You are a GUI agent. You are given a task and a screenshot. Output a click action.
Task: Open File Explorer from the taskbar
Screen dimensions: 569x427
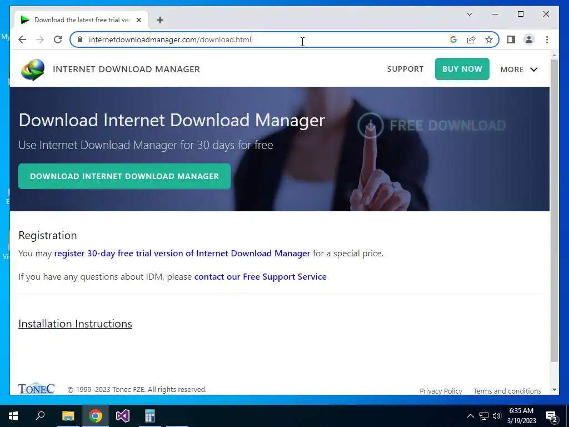[68, 416]
